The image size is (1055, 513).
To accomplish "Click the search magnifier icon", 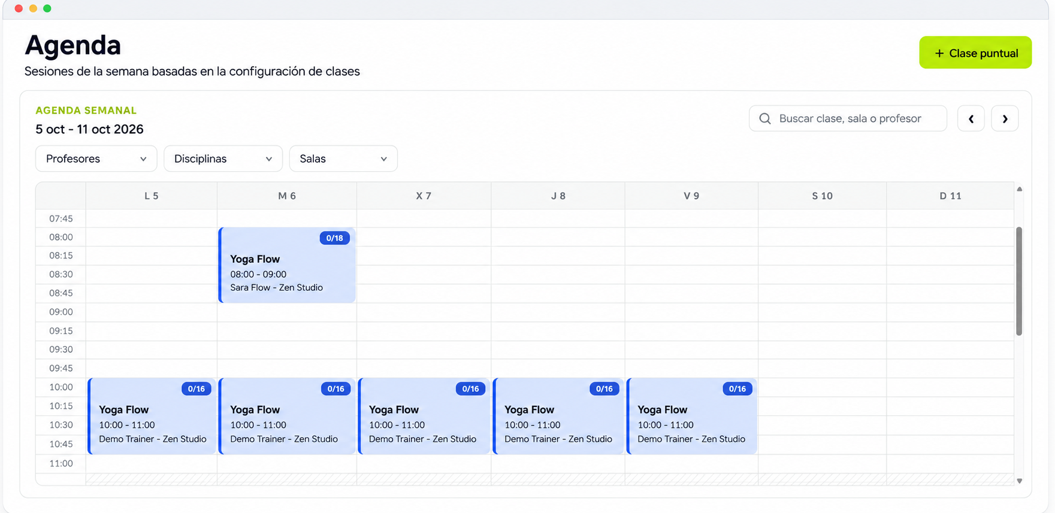I will [x=765, y=119].
